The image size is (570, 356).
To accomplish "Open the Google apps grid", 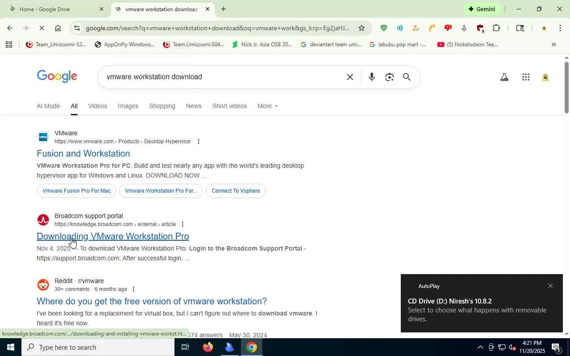I will coord(526,77).
